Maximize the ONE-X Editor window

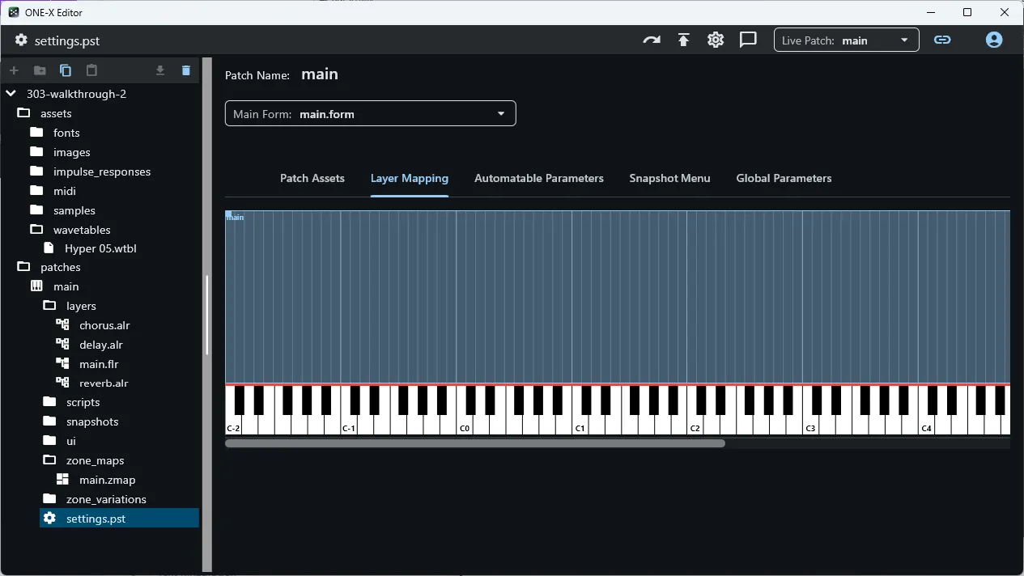[x=967, y=12]
